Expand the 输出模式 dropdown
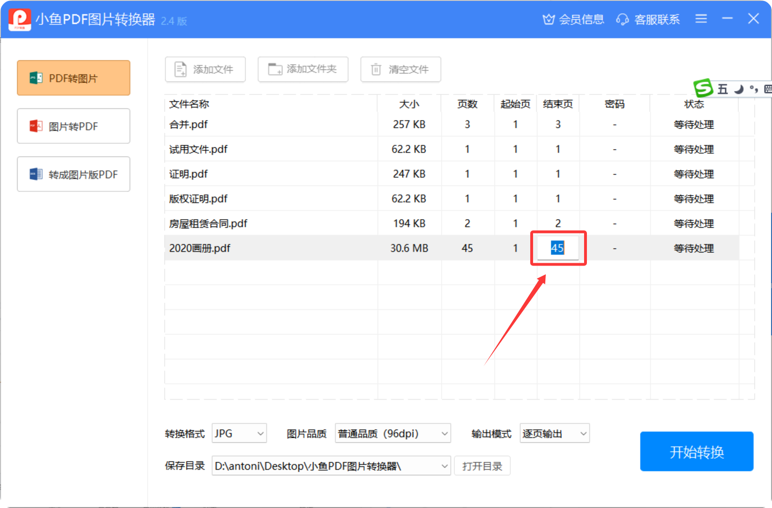Screen dimensions: 772x508 point(554,433)
